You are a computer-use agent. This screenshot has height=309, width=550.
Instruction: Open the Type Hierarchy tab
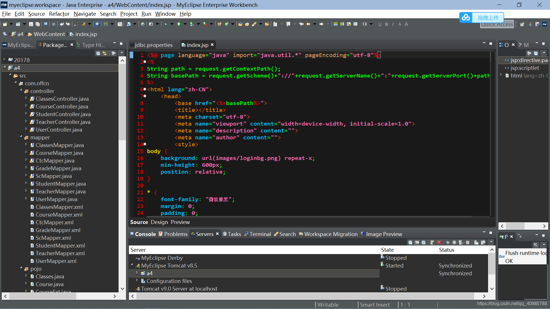[91, 45]
